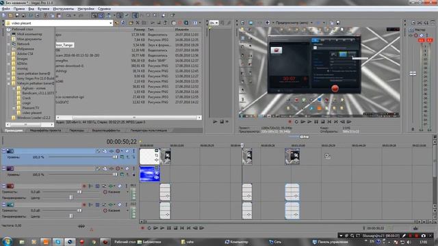Click the Undo arrow in main toolbar
The image size is (438, 246).
tap(68, 15)
